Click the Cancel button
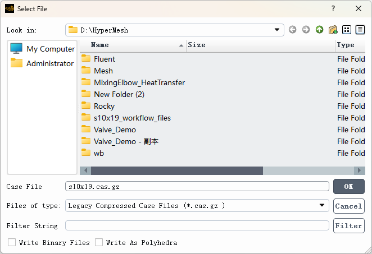 tap(348, 206)
